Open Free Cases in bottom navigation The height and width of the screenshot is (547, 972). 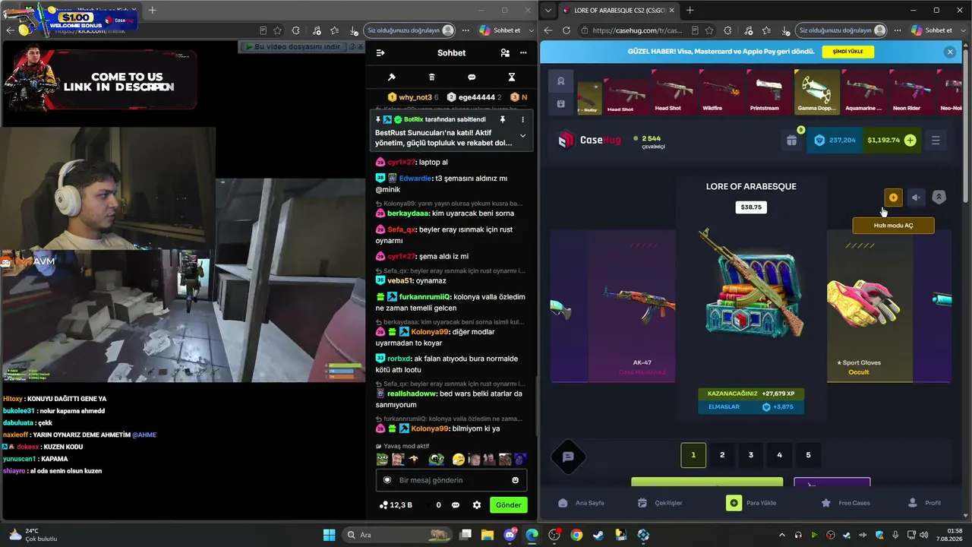[845, 503]
